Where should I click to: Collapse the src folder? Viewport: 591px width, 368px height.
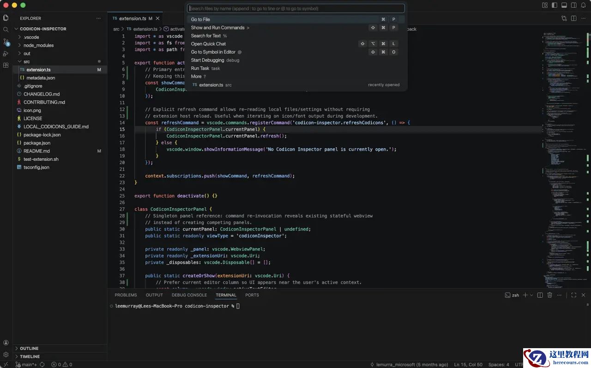pyautogui.click(x=26, y=61)
